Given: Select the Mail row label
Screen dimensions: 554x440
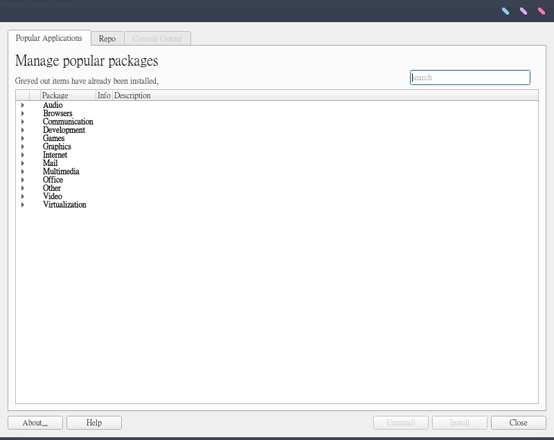Looking at the screenshot, I should [50, 163].
